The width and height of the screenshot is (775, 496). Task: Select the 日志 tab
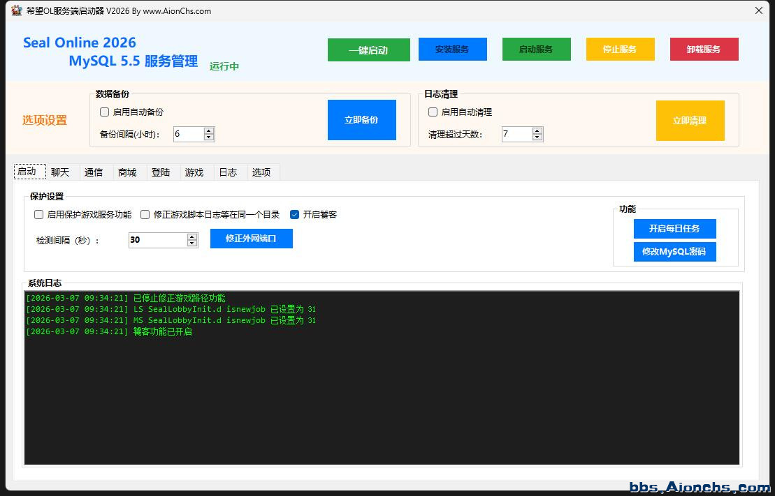[228, 172]
